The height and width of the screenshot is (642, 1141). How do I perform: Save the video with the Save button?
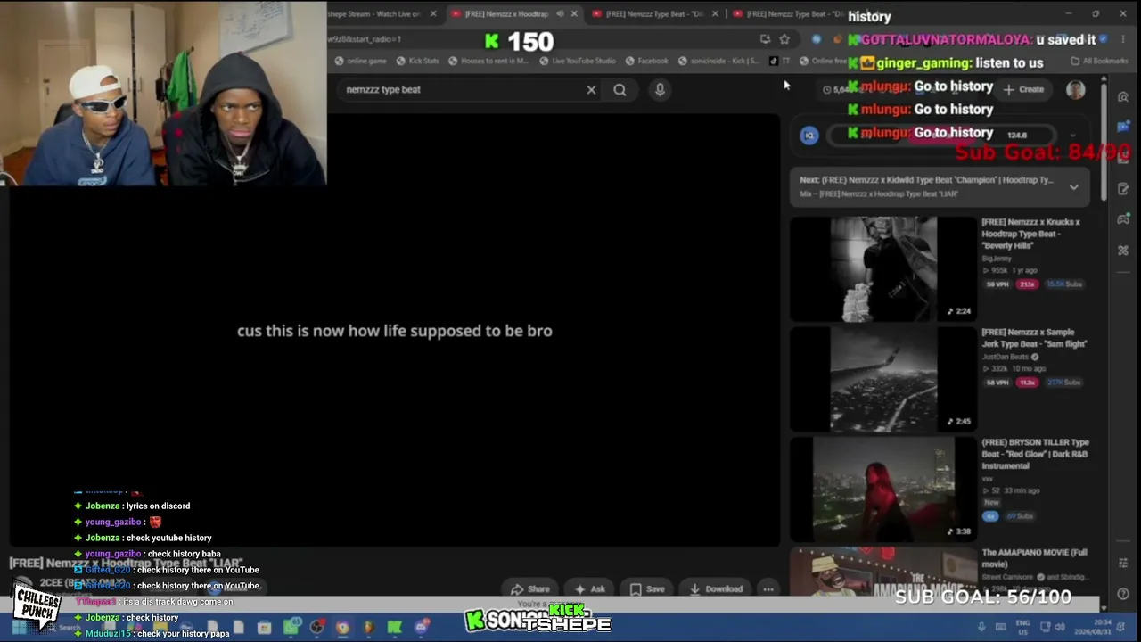coord(647,588)
